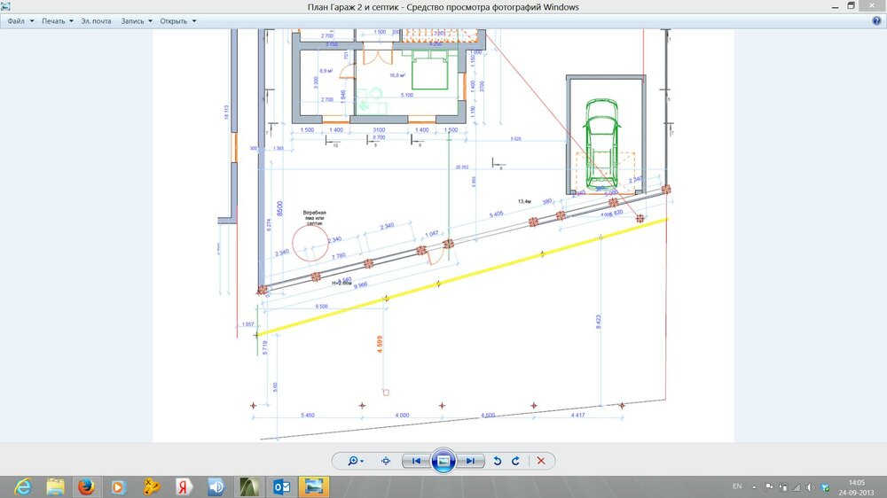
Task: Start the slide show
Action: [x=443, y=461]
